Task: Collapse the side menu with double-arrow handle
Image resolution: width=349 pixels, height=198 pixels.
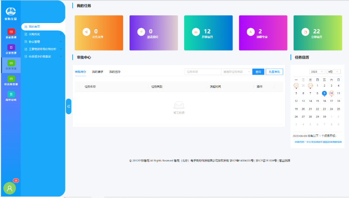Action: [68, 106]
